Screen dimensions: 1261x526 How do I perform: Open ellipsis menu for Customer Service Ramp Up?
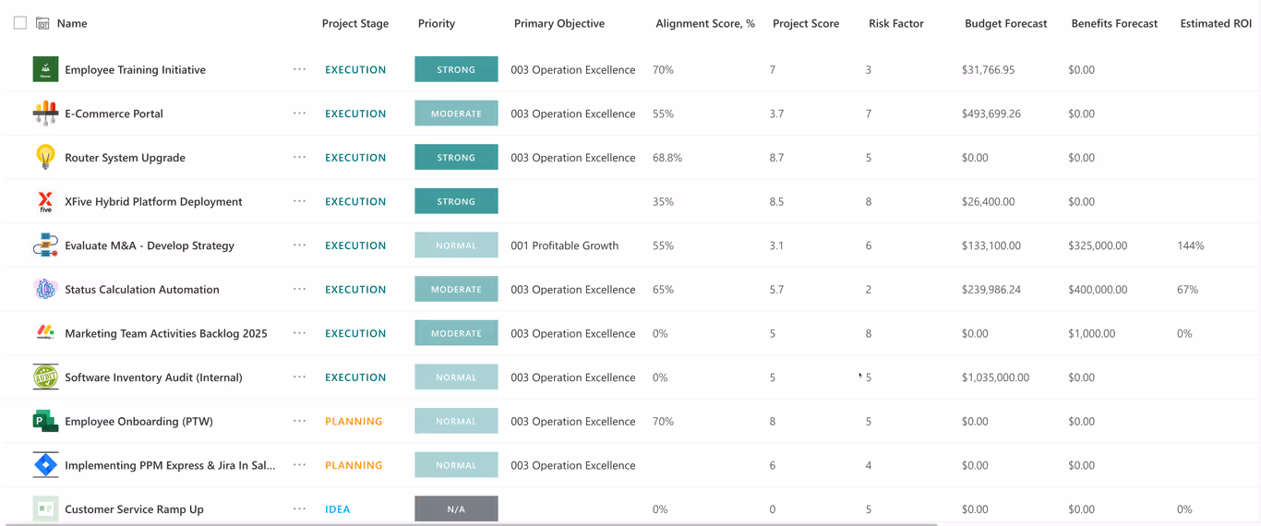(299, 508)
